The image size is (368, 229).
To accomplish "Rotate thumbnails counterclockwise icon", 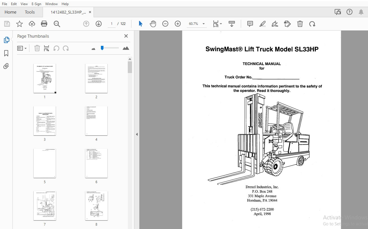I will coord(56,48).
